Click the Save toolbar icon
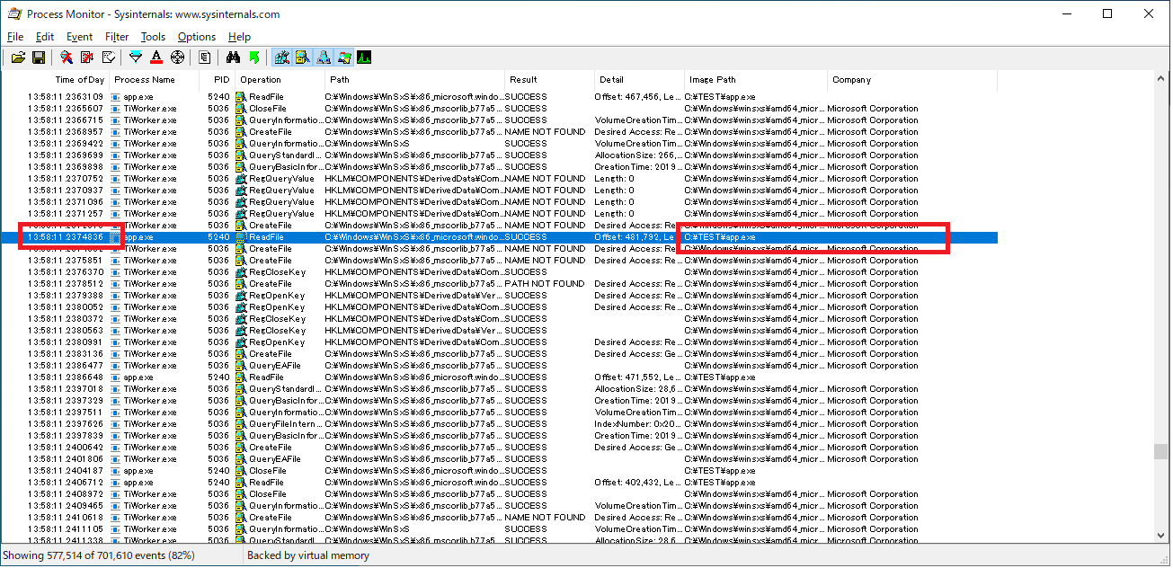The height and width of the screenshot is (568, 1173). tap(39, 58)
